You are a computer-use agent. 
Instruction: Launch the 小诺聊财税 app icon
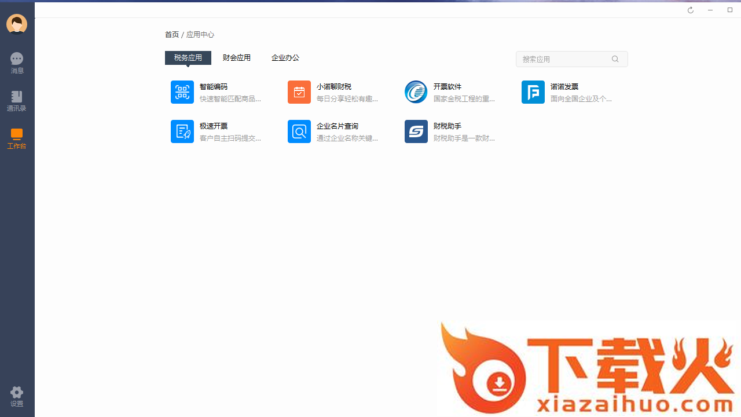(x=299, y=92)
